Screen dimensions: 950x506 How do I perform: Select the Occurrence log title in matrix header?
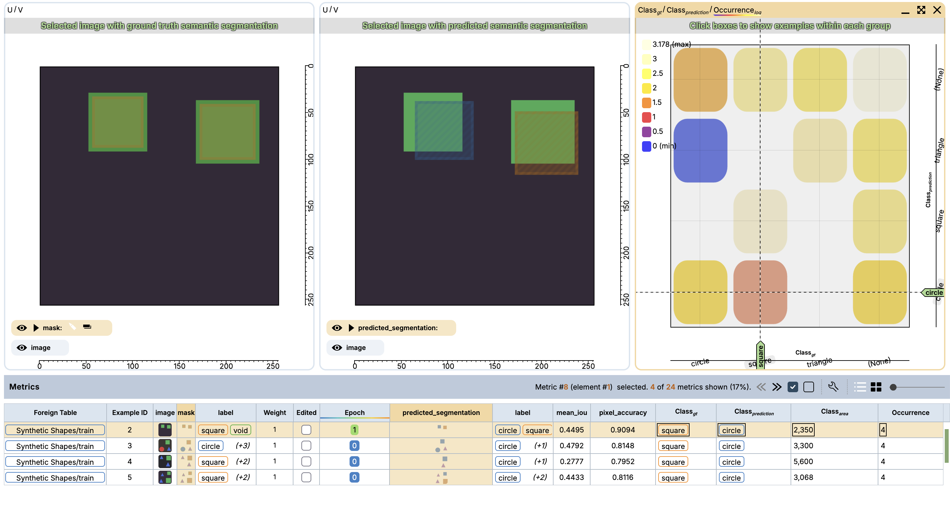pyautogui.click(x=737, y=10)
